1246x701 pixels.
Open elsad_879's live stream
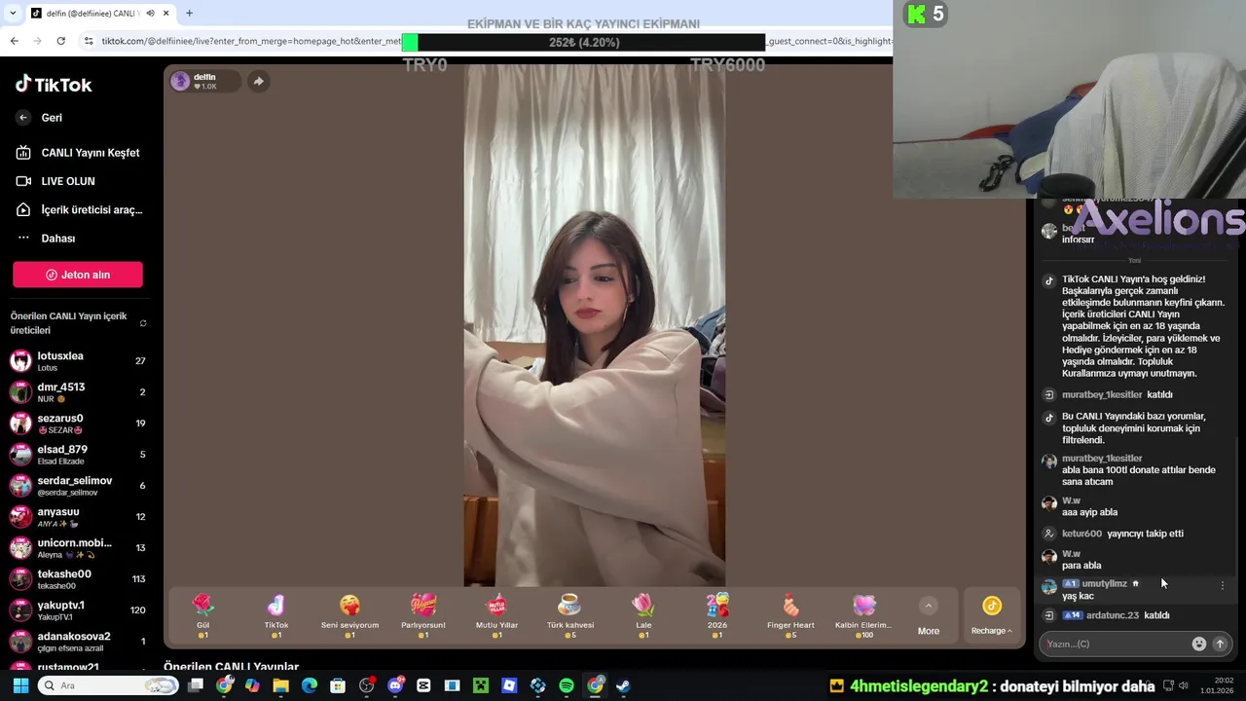click(78, 455)
